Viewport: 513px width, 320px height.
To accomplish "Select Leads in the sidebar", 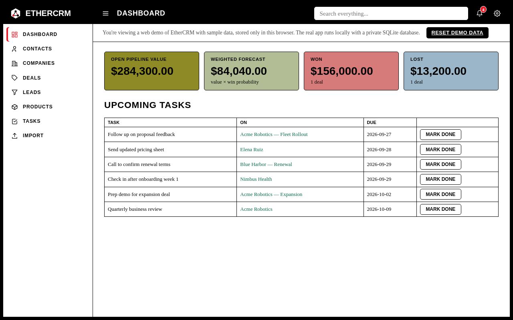I will coord(48,92).
